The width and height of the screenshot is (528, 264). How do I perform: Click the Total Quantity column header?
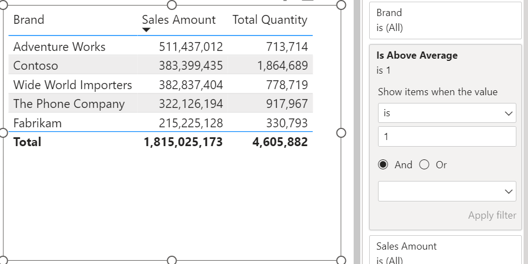click(x=270, y=20)
